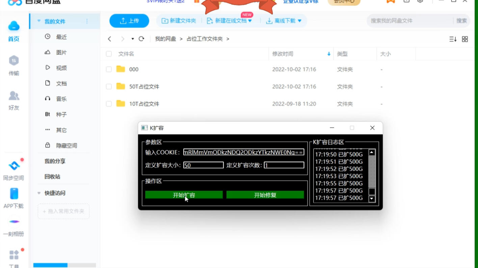The width and height of the screenshot is (478, 268).
Task: Go forward with the right arrow
Action: point(123,39)
